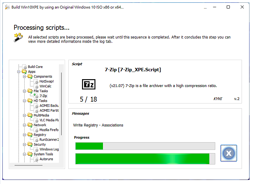Click the 7-Zip running script icon

click(36, 96)
